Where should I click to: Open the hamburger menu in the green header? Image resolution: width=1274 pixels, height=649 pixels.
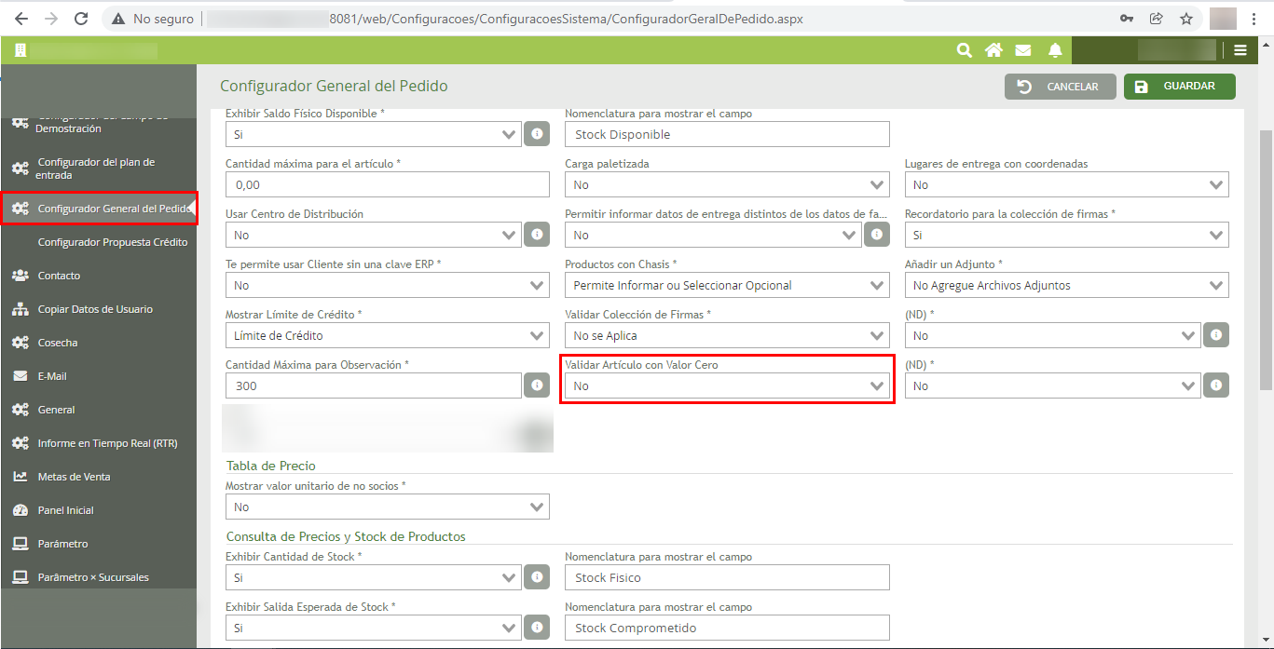1240,50
